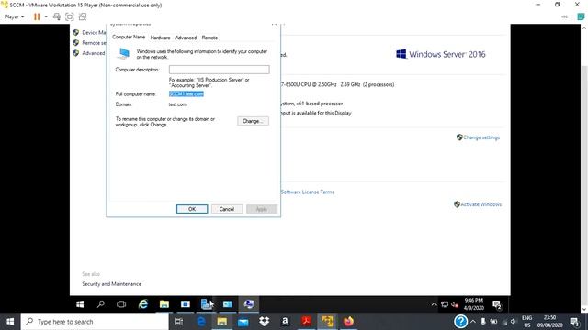This screenshot has height=330, width=588.
Task: Open the host File Explorer taskbar icon
Action: 222,322
